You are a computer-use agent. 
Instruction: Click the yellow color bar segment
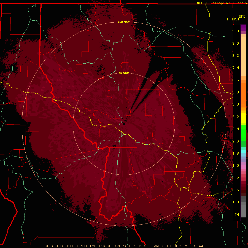click(x=243, y=118)
